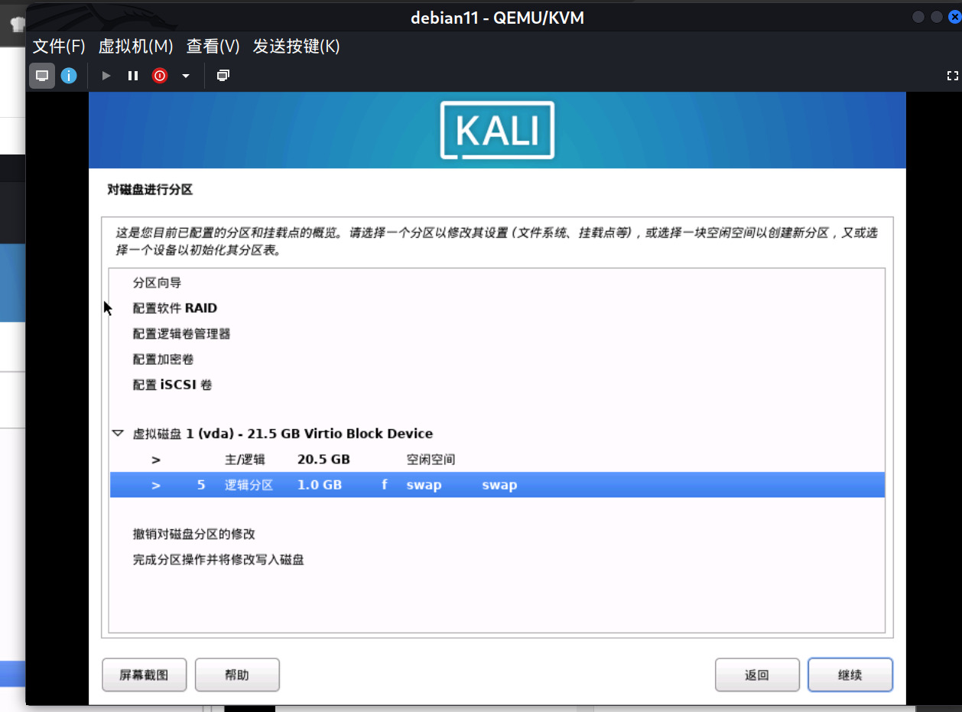Pause the virtual machine
Image resolution: width=962 pixels, height=712 pixels.
[x=133, y=76]
